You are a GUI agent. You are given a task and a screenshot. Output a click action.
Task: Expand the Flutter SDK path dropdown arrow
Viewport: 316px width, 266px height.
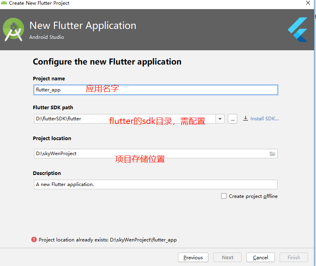pos(220,118)
